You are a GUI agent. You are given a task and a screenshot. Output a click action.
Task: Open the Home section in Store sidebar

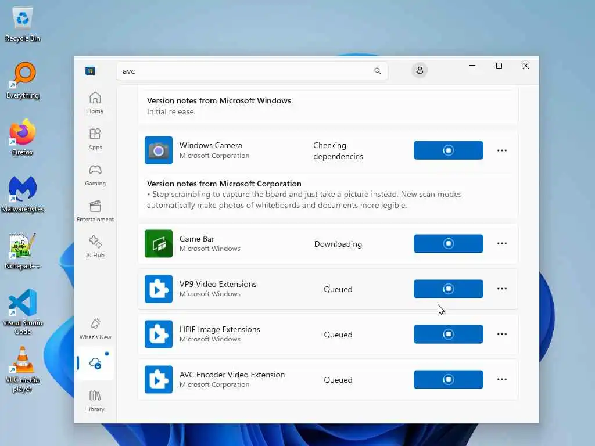pyautogui.click(x=95, y=103)
